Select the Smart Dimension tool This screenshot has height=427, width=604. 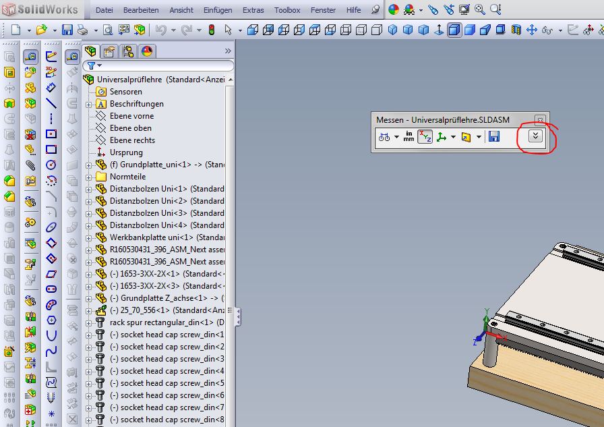pos(51,88)
